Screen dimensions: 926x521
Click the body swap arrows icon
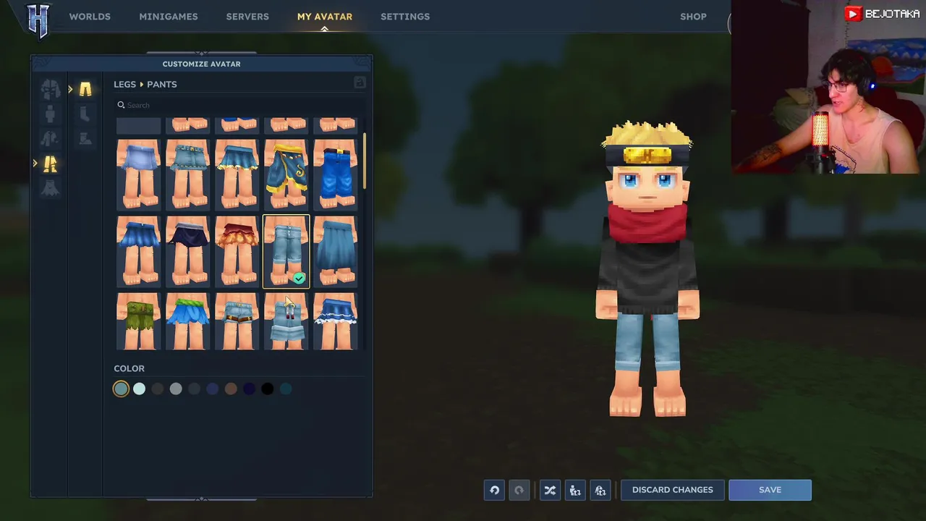575,490
